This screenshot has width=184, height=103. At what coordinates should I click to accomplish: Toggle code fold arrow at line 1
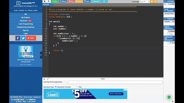click(x=48, y=7)
